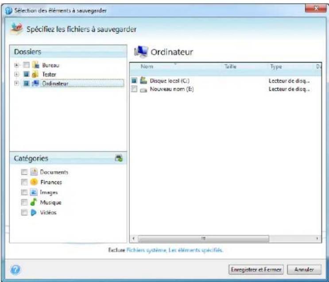Screen dimensions: 329x282
Task: Open Les éléments spécifiés link
Action: click(196, 250)
